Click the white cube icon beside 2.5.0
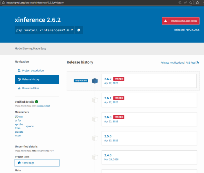 pyautogui.click(x=95, y=138)
